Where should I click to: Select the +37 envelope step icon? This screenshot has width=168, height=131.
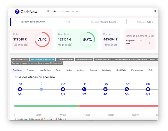click(x=148, y=89)
